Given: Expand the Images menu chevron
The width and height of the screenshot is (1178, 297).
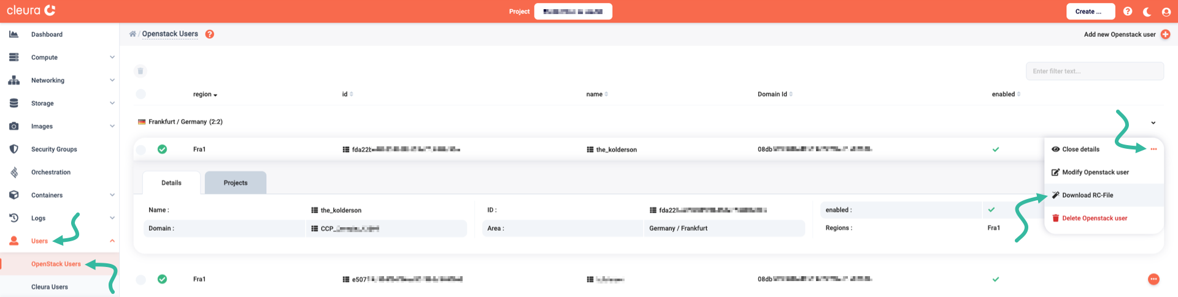Looking at the screenshot, I should 112,126.
